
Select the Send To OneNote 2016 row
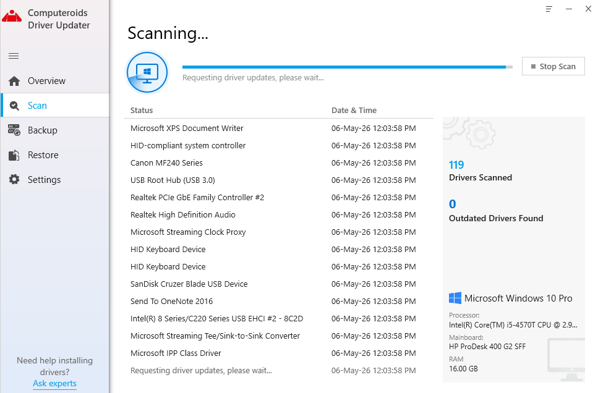coord(279,302)
